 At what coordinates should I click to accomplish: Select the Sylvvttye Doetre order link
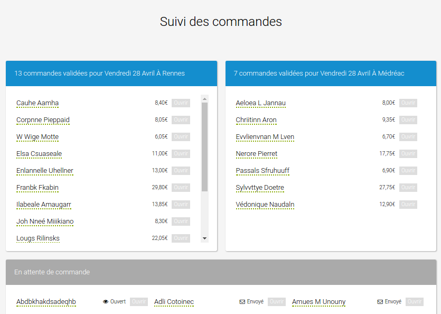259,188
